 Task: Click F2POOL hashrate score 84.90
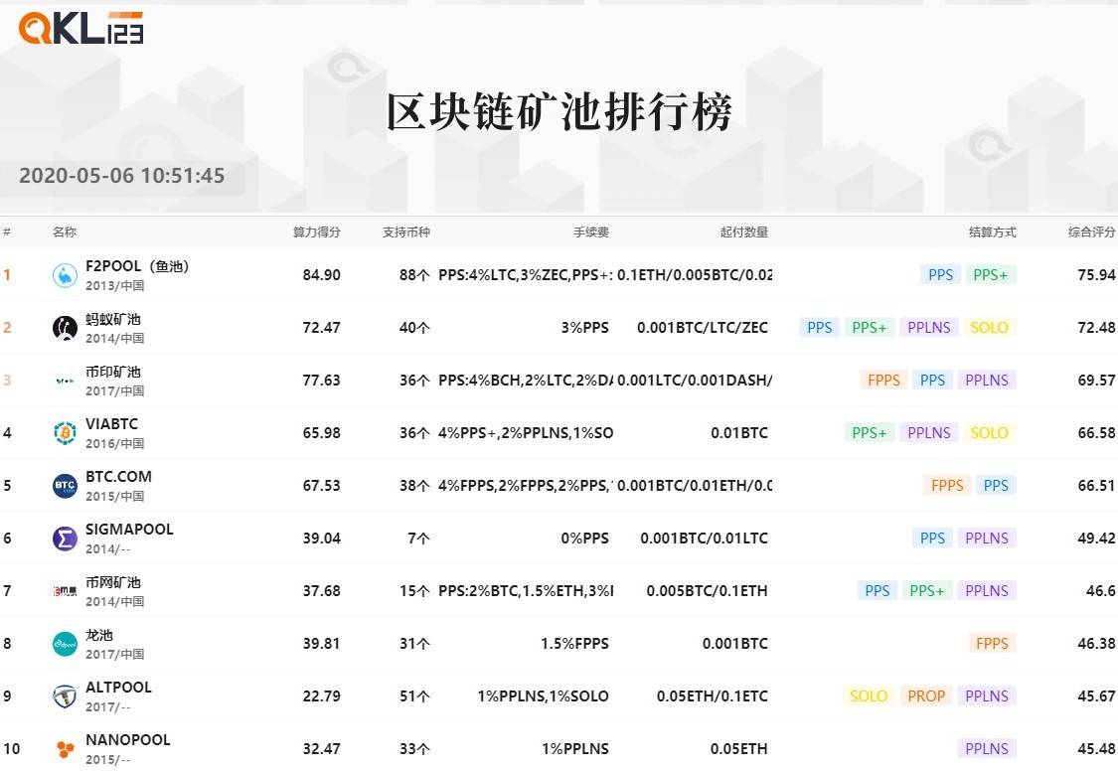[x=322, y=275]
